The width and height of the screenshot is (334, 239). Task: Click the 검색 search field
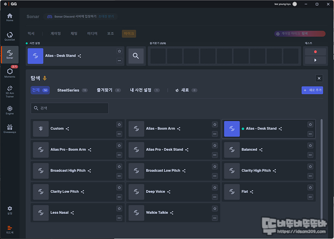point(70,108)
